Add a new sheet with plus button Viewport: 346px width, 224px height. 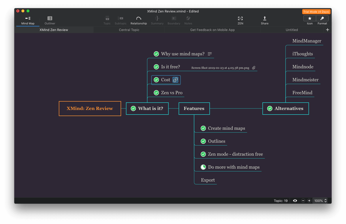[x=327, y=30]
